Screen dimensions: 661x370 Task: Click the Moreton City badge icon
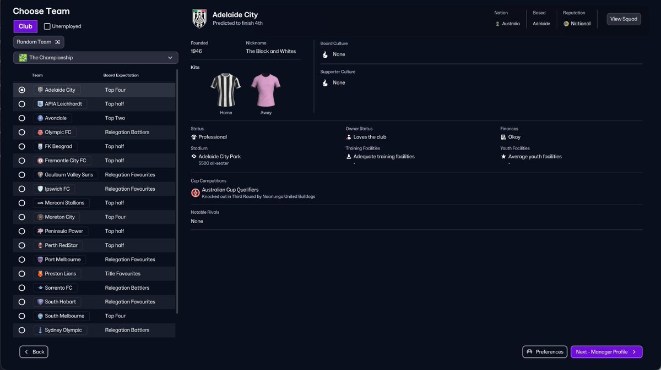click(x=40, y=217)
